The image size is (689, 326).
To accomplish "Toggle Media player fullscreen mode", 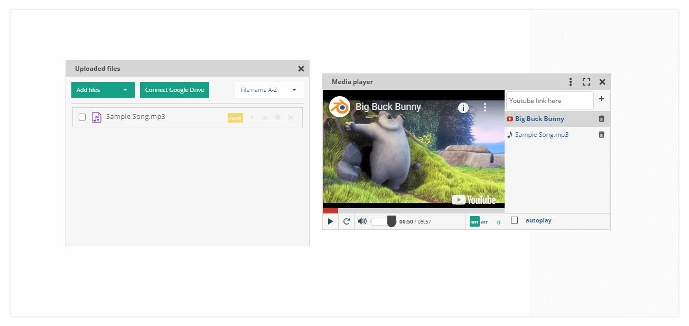I will pyautogui.click(x=586, y=82).
